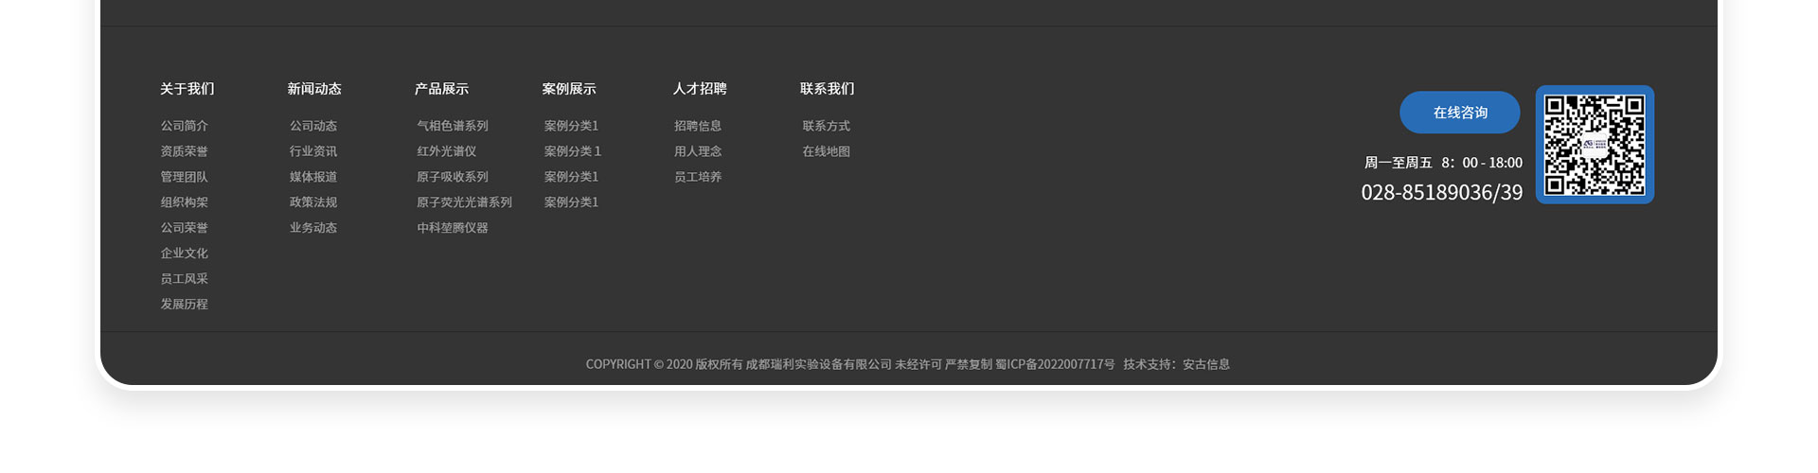Click the 资质荣誉 link
The width and height of the screenshot is (1818, 473).
coord(184,151)
